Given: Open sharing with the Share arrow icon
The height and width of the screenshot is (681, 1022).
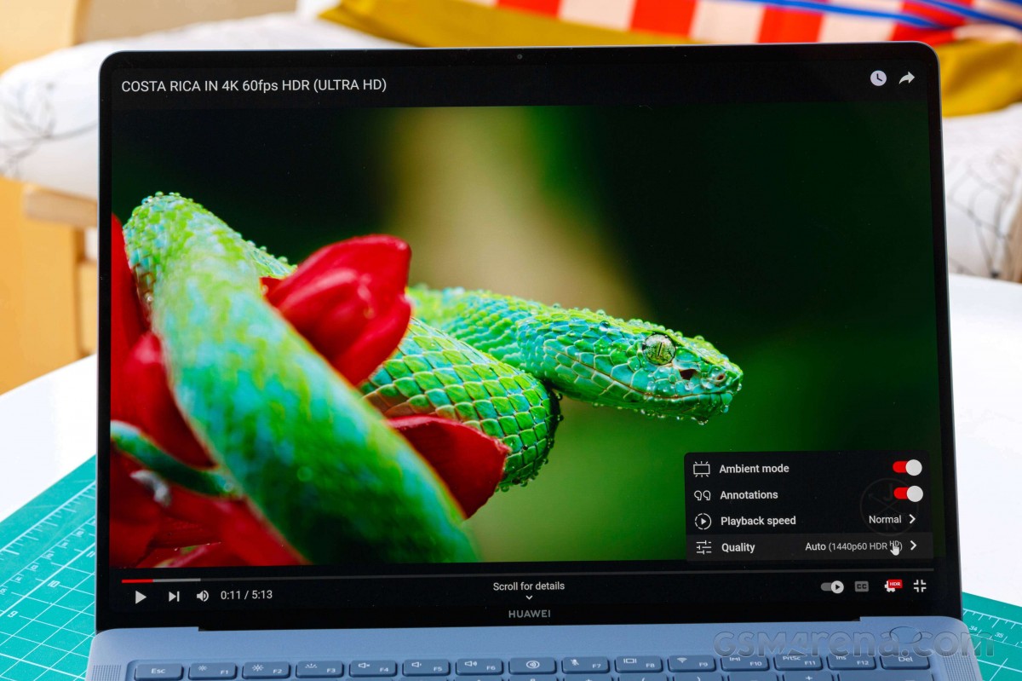Looking at the screenshot, I should (x=907, y=78).
